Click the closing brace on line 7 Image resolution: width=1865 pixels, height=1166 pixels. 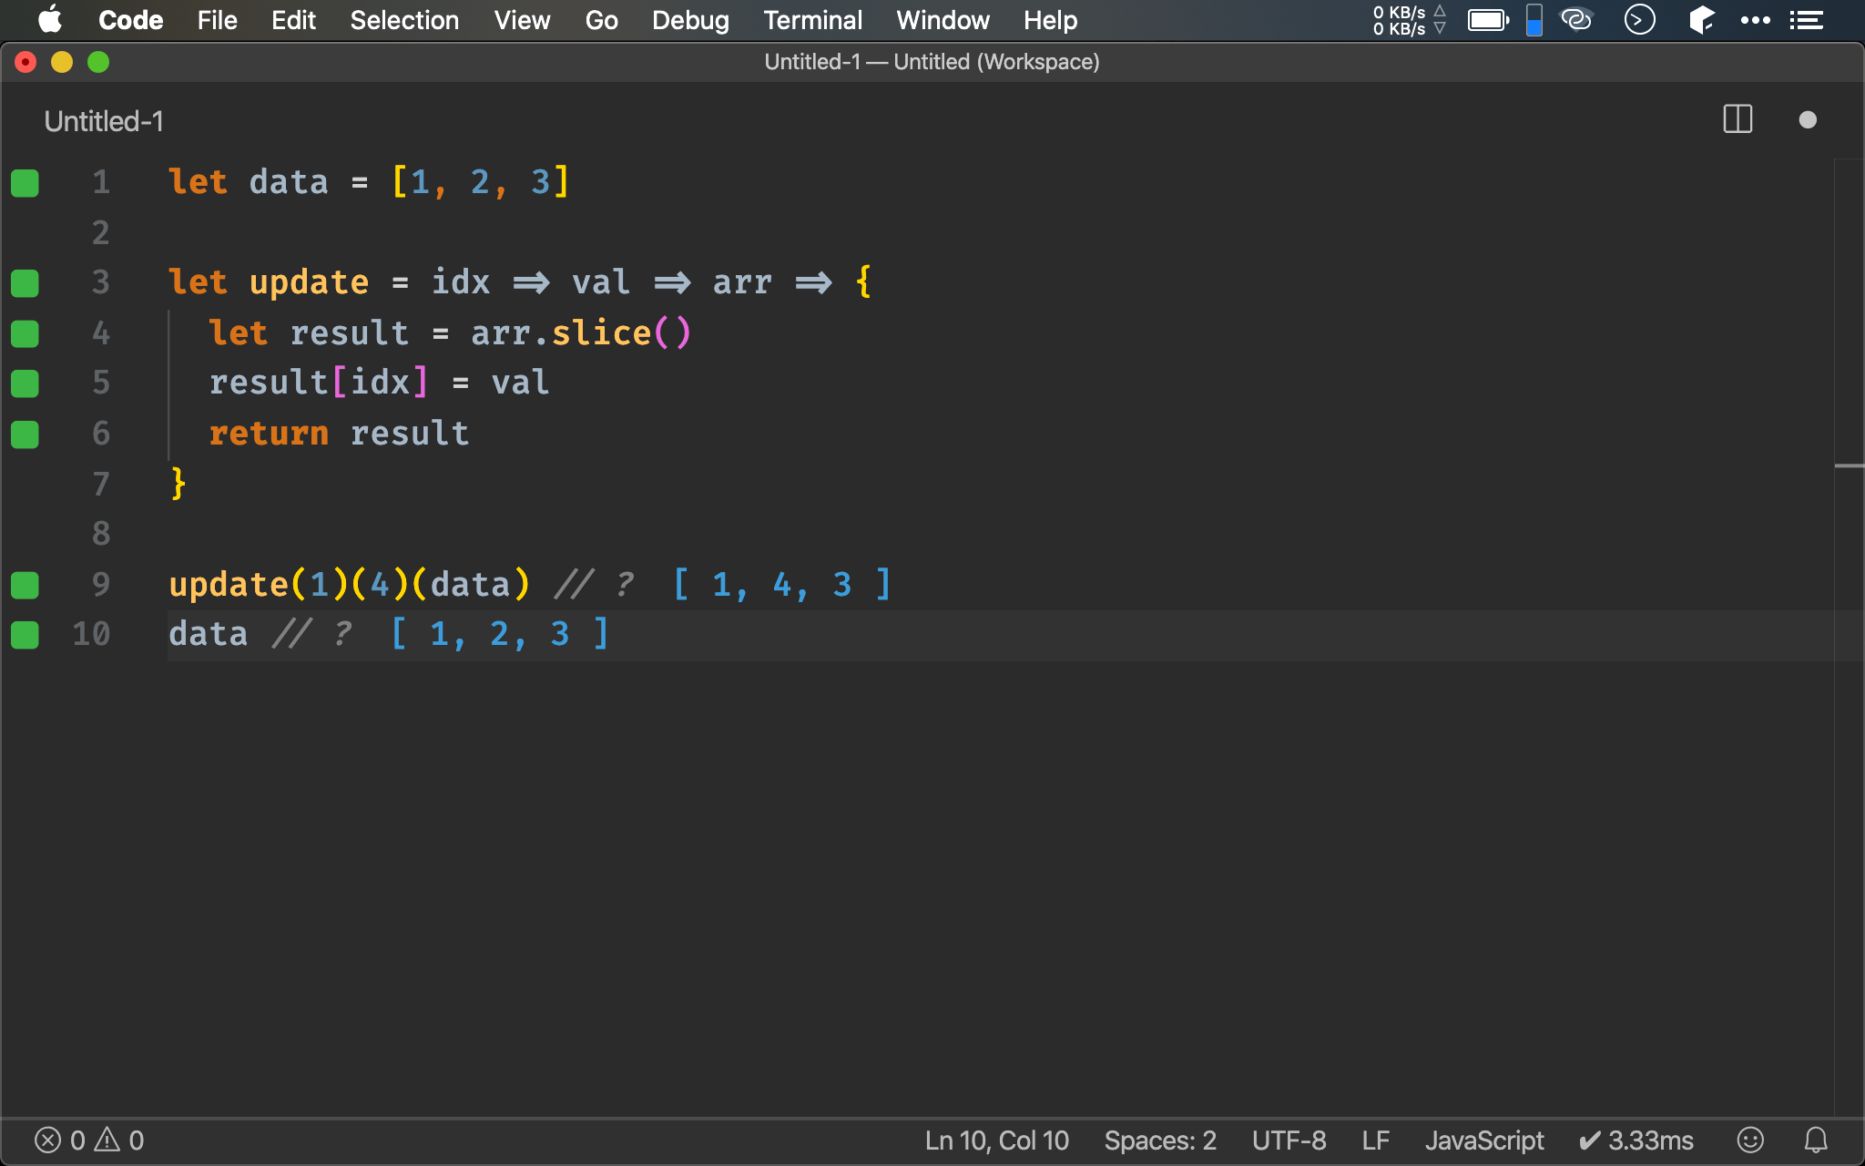coord(178,484)
